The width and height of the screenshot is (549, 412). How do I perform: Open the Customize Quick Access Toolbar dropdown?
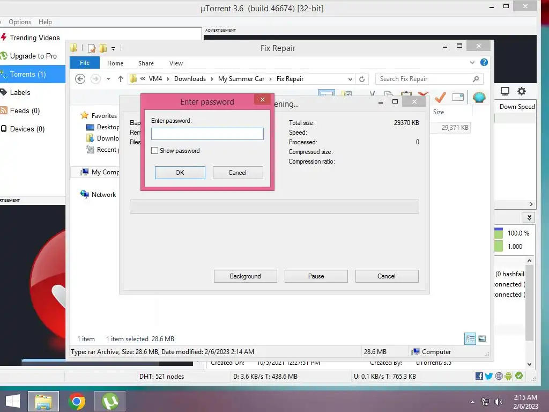coord(114,49)
